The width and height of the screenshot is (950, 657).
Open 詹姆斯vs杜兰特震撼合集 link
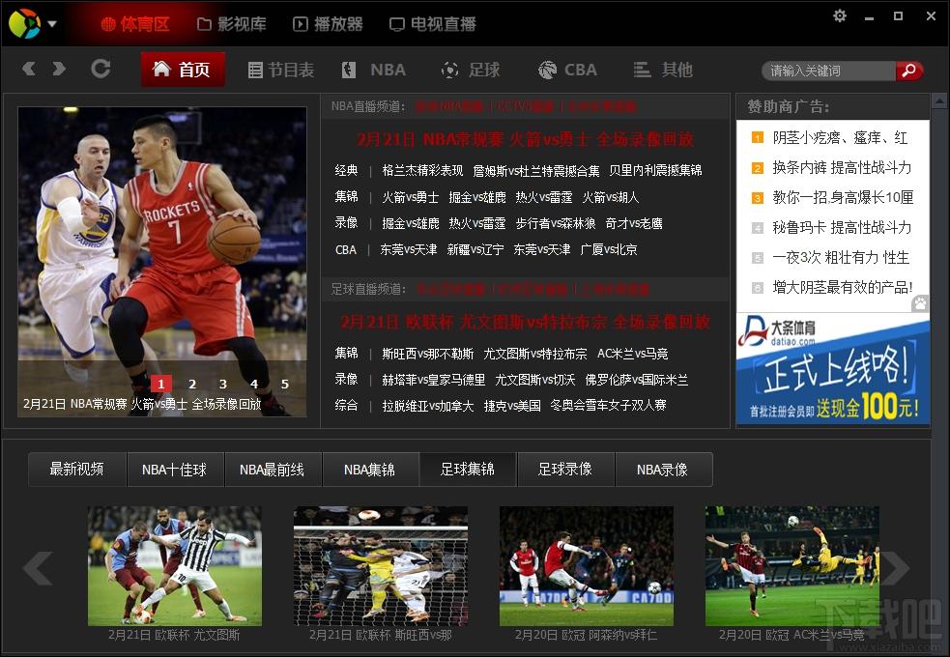coord(536,171)
